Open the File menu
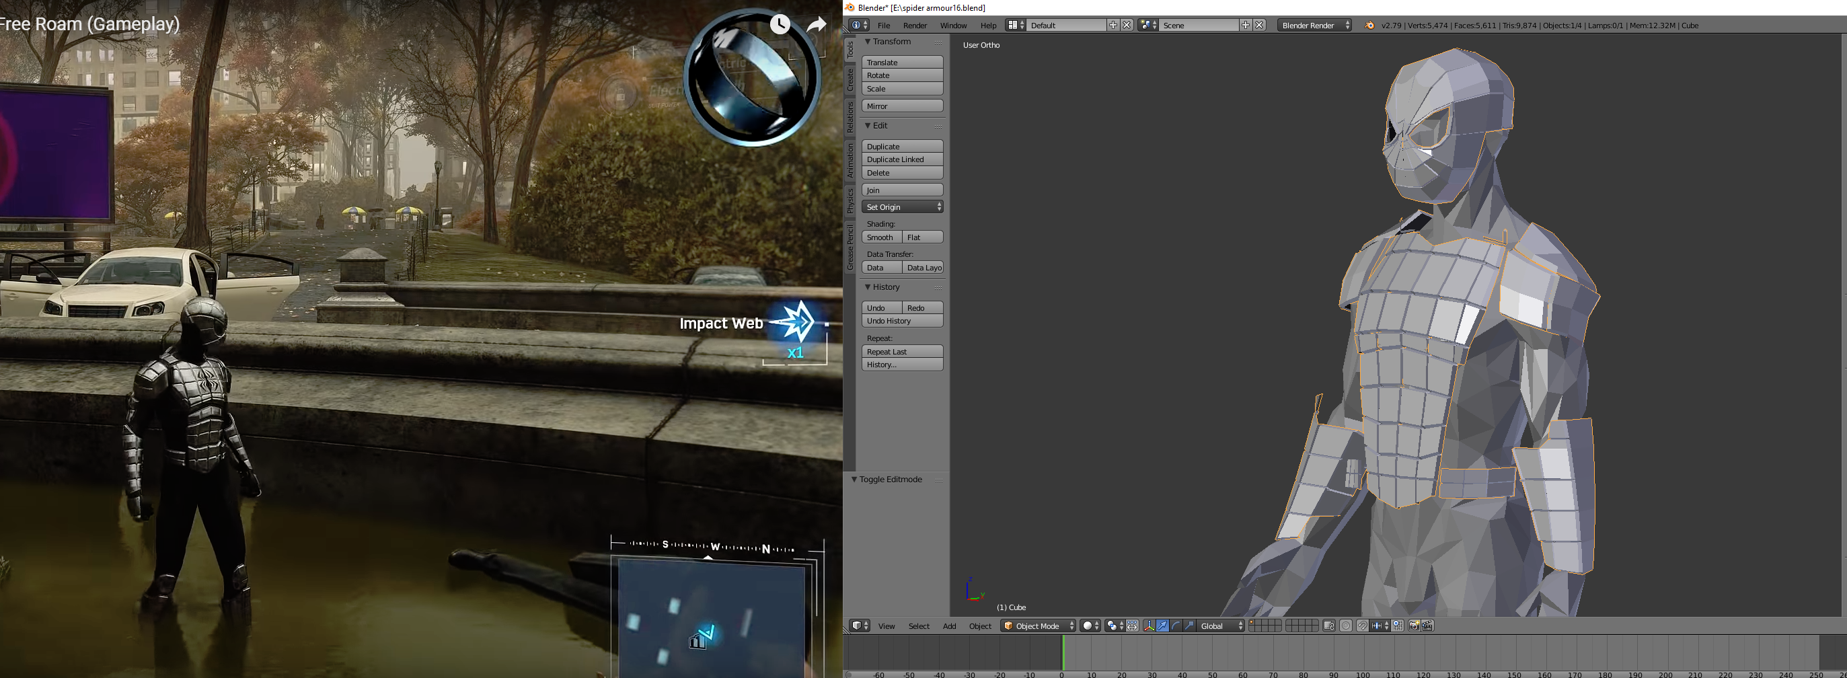Viewport: 1847px width, 678px height. tap(883, 25)
